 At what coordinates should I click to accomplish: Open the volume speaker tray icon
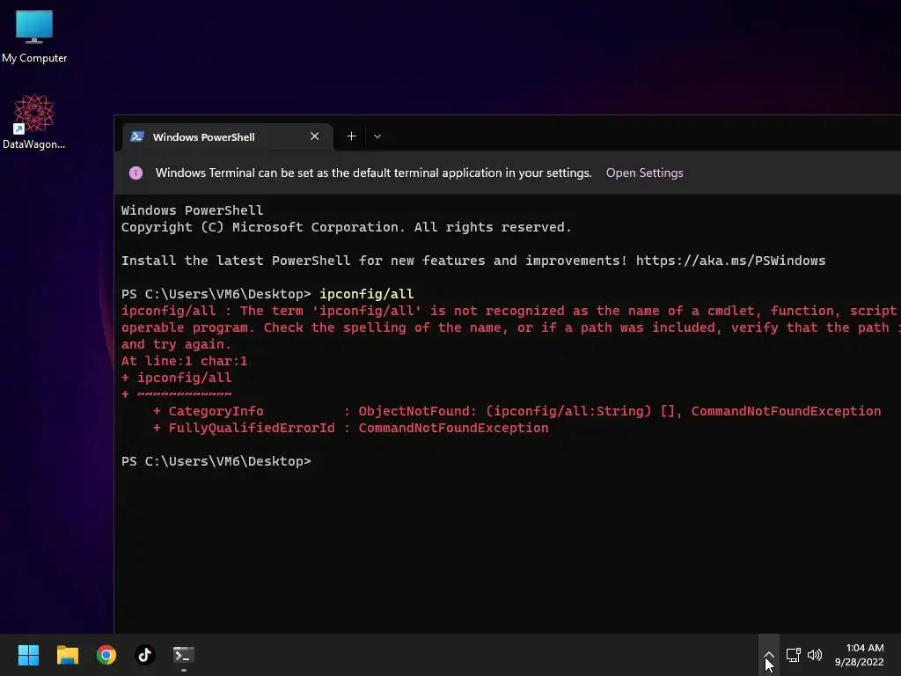(x=815, y=655)
